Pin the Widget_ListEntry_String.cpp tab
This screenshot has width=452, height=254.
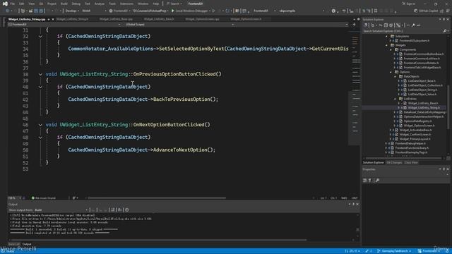(49, 19)
